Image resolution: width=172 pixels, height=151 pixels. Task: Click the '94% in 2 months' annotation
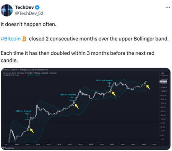[x=68, y=95]
